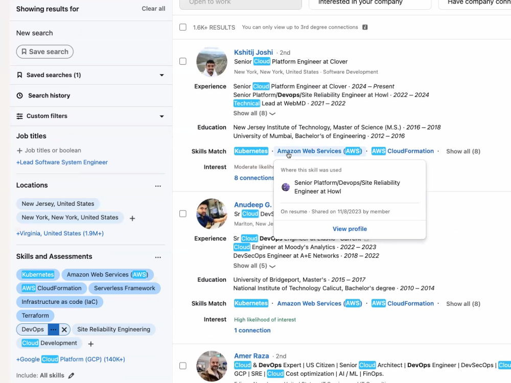Edit Include All skills pencil icon

coord(71,375)
